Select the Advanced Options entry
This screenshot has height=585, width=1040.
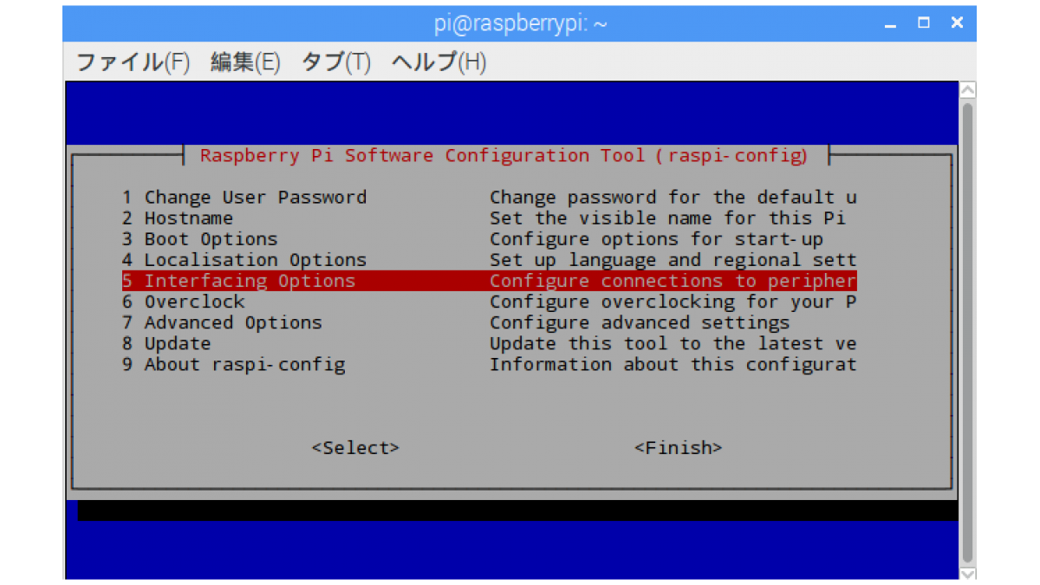coord(489,322)
